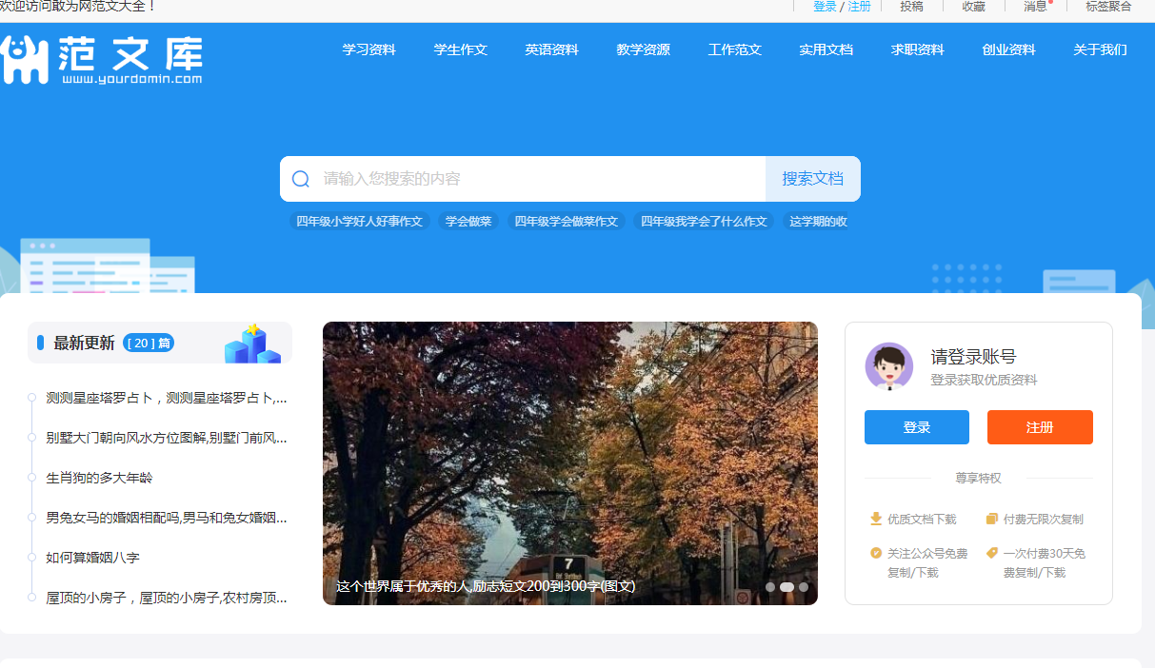Image resolution: width=1155 pixels, height=668 pixels.
Task: Click the 付费无限次复制 privilege text
Action: coord(1043,520)
